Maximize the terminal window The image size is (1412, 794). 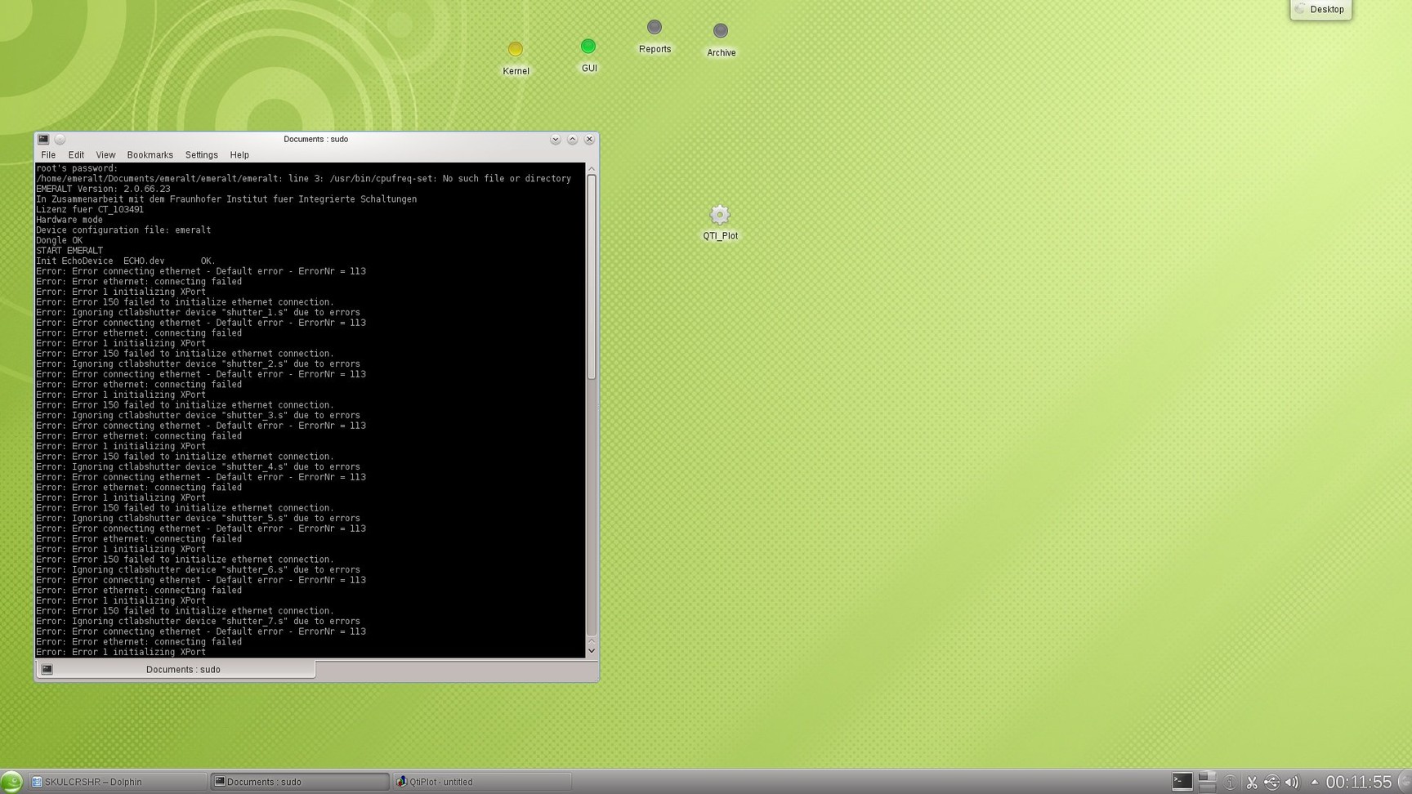point(573,140)
